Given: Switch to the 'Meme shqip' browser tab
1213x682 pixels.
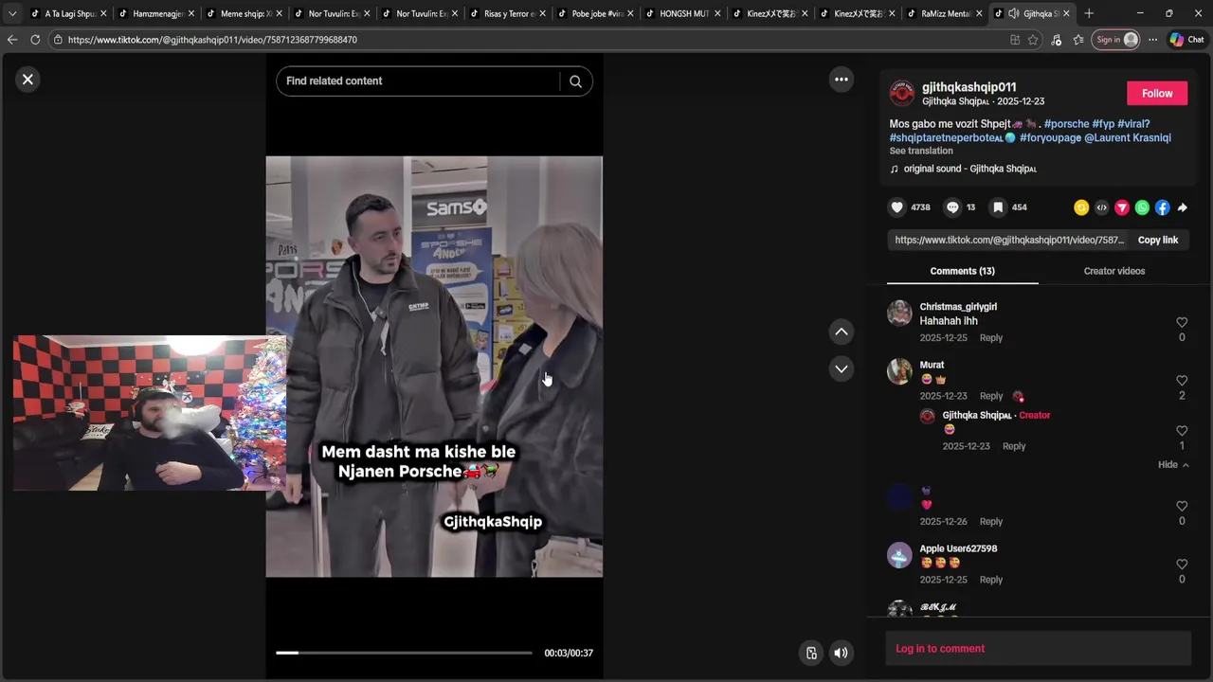Looking at the screenshot, I should point(245,14).
